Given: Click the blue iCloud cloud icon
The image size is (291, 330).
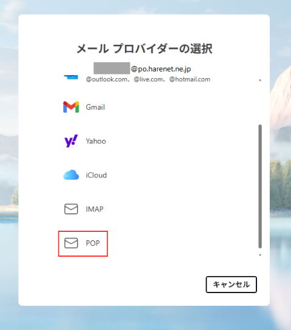Looking at the screenshot, I should point(71,174).
